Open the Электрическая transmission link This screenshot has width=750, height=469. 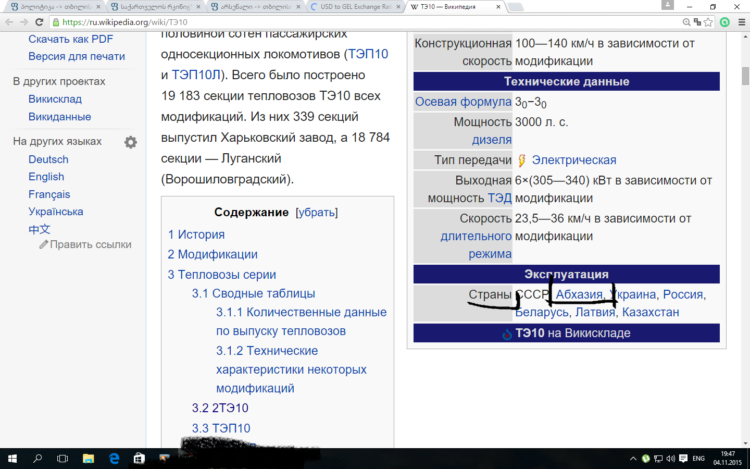point(574,160)
